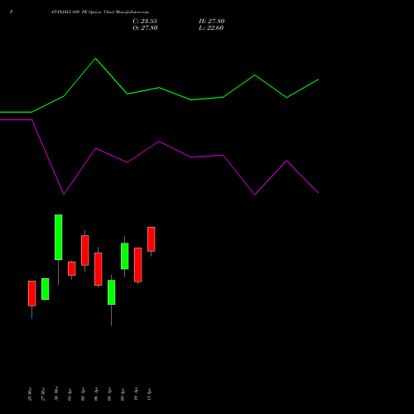The image size is (414, 414).
Task: Select the green candle above 08 Apr
Action: coord(112,292)
